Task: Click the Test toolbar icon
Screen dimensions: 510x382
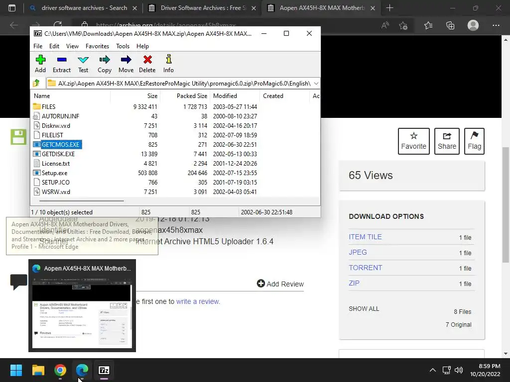Action: [x=83, y=64]
